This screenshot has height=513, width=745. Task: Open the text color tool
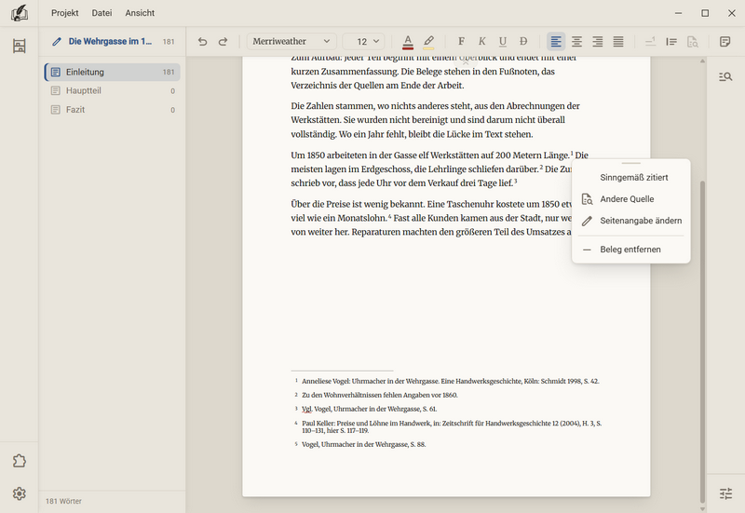pos(408,42)
